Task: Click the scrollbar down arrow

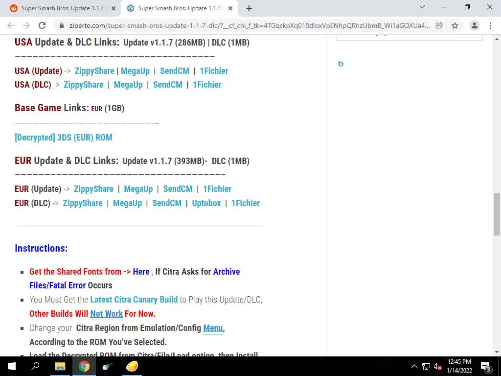Action: [x=497, y=352]
